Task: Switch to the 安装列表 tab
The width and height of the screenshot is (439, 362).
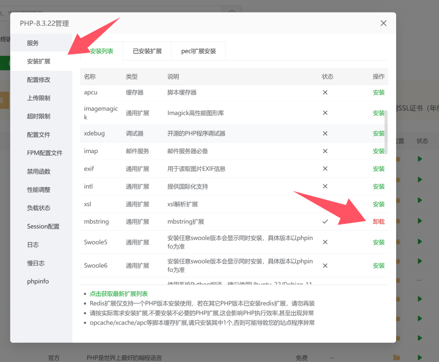Action: [x=101, y=51]
